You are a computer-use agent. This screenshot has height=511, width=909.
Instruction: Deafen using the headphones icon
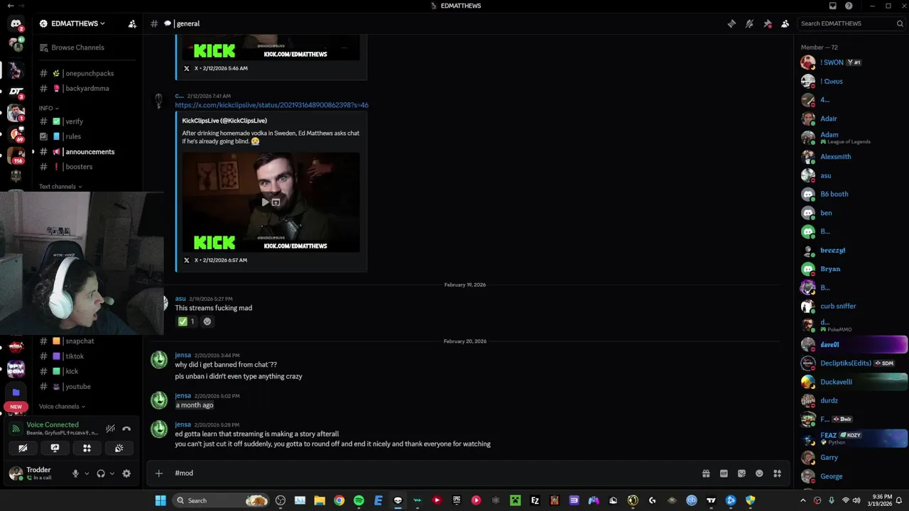point(101,473)
